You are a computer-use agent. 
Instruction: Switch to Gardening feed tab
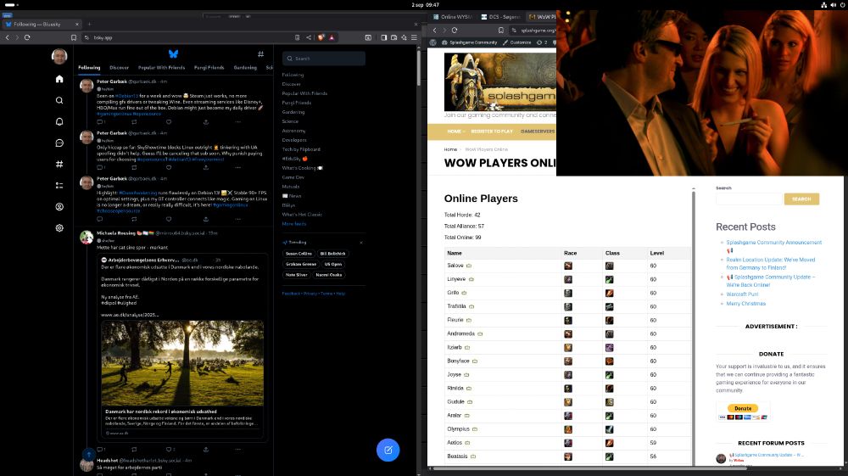tap(245, 68)
